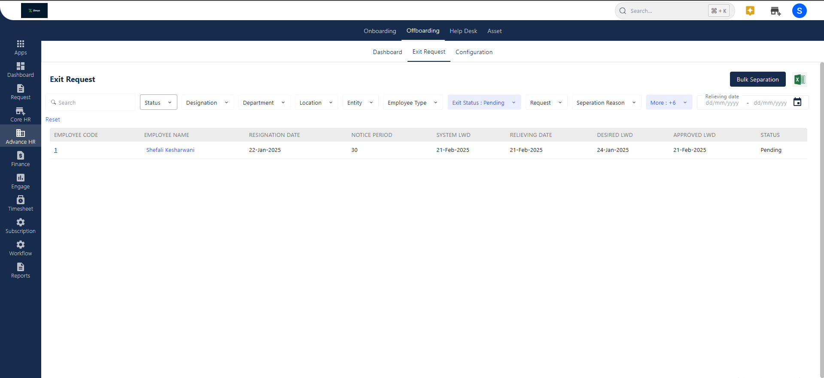824x378 pixels.
Task: Open Workflow in the sidebar
Action: point(21,248)
